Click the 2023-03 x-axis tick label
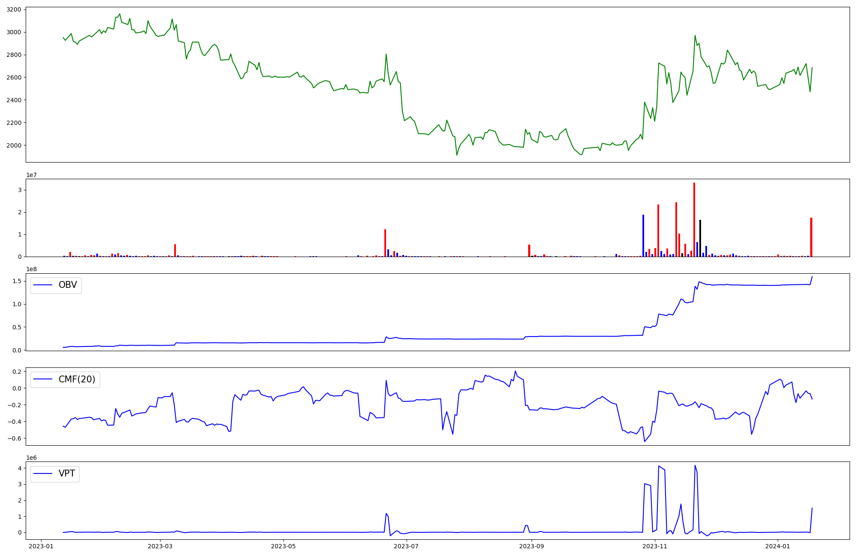856x556 pixels. (160, 546)
